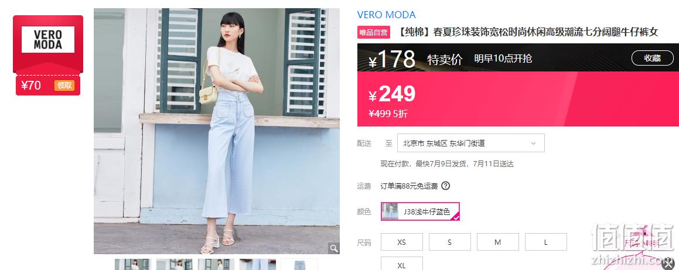Select the J38浅牛仔蓝色 color option

(421, 211)
